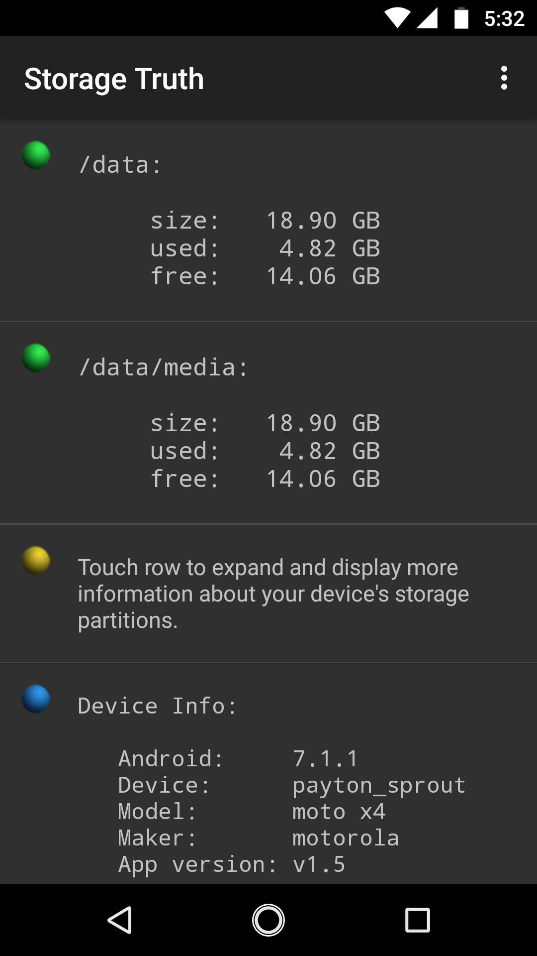Tap the green sphere beside /data
Image resolution: width=537 pixels, height=956 pixels.
pyautogui.click(x=36, y=155)
